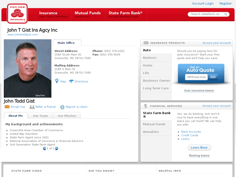The width and height of the screenshot is (236, 177).
Task: Click the Learn More button
Action: (199, 147)
